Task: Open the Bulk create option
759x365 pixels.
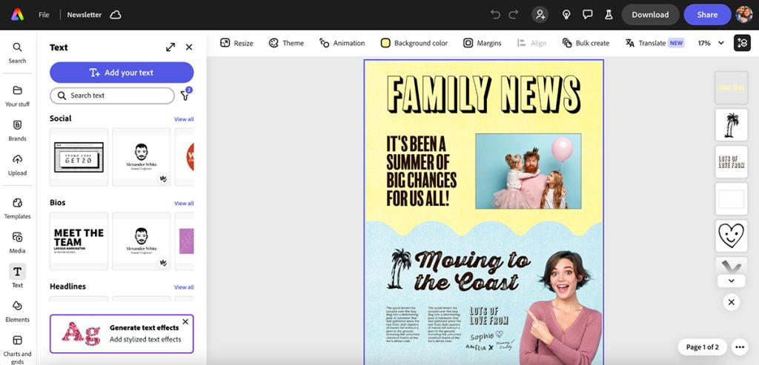Action: 586,43
